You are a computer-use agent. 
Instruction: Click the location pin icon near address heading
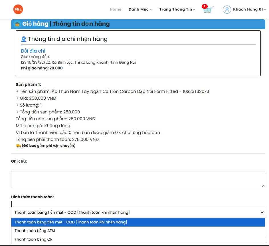click(x=24, y=39)
